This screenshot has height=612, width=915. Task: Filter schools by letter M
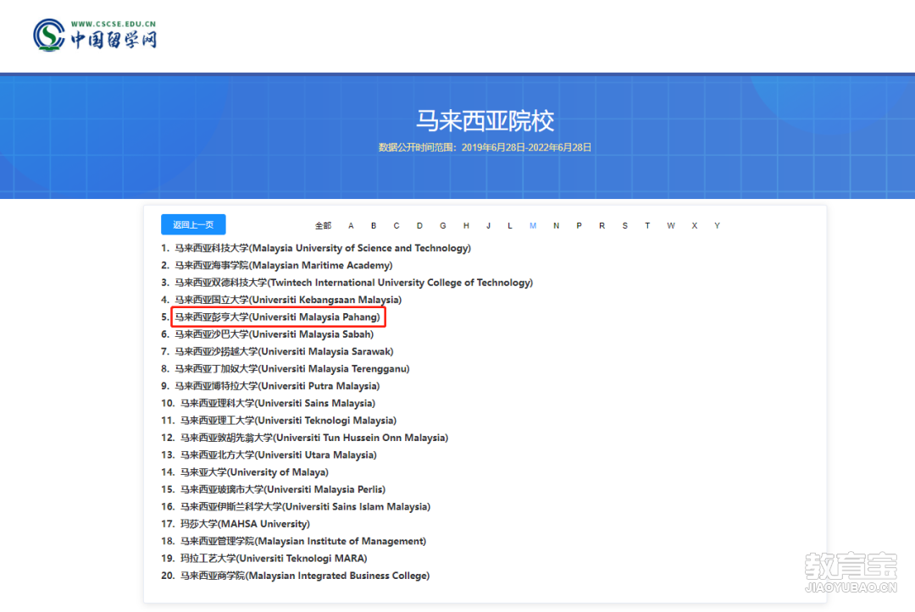tap(533, 225)
